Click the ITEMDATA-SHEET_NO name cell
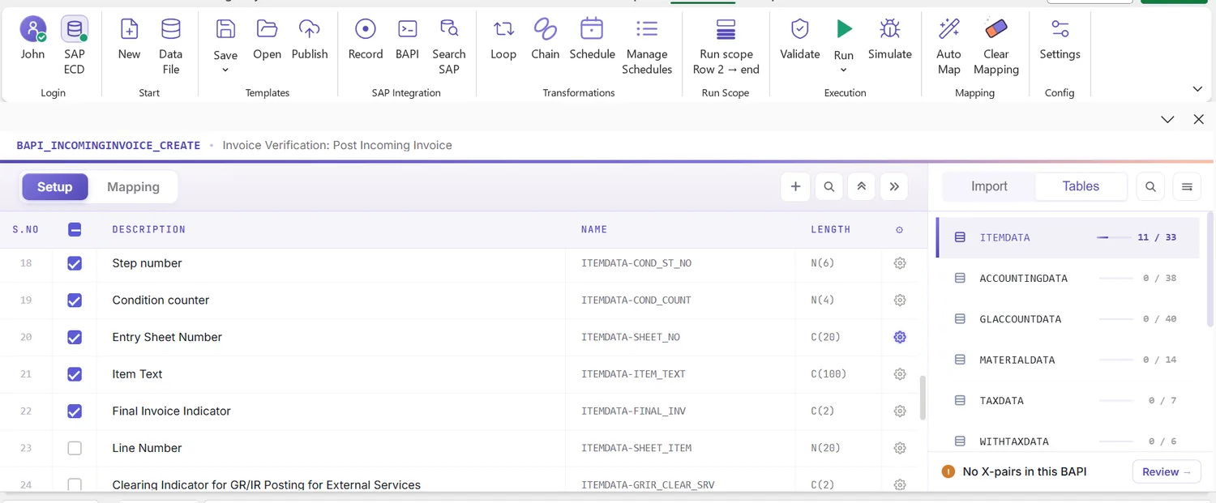Screen dimensions: 1216x503 pos(680,337)
